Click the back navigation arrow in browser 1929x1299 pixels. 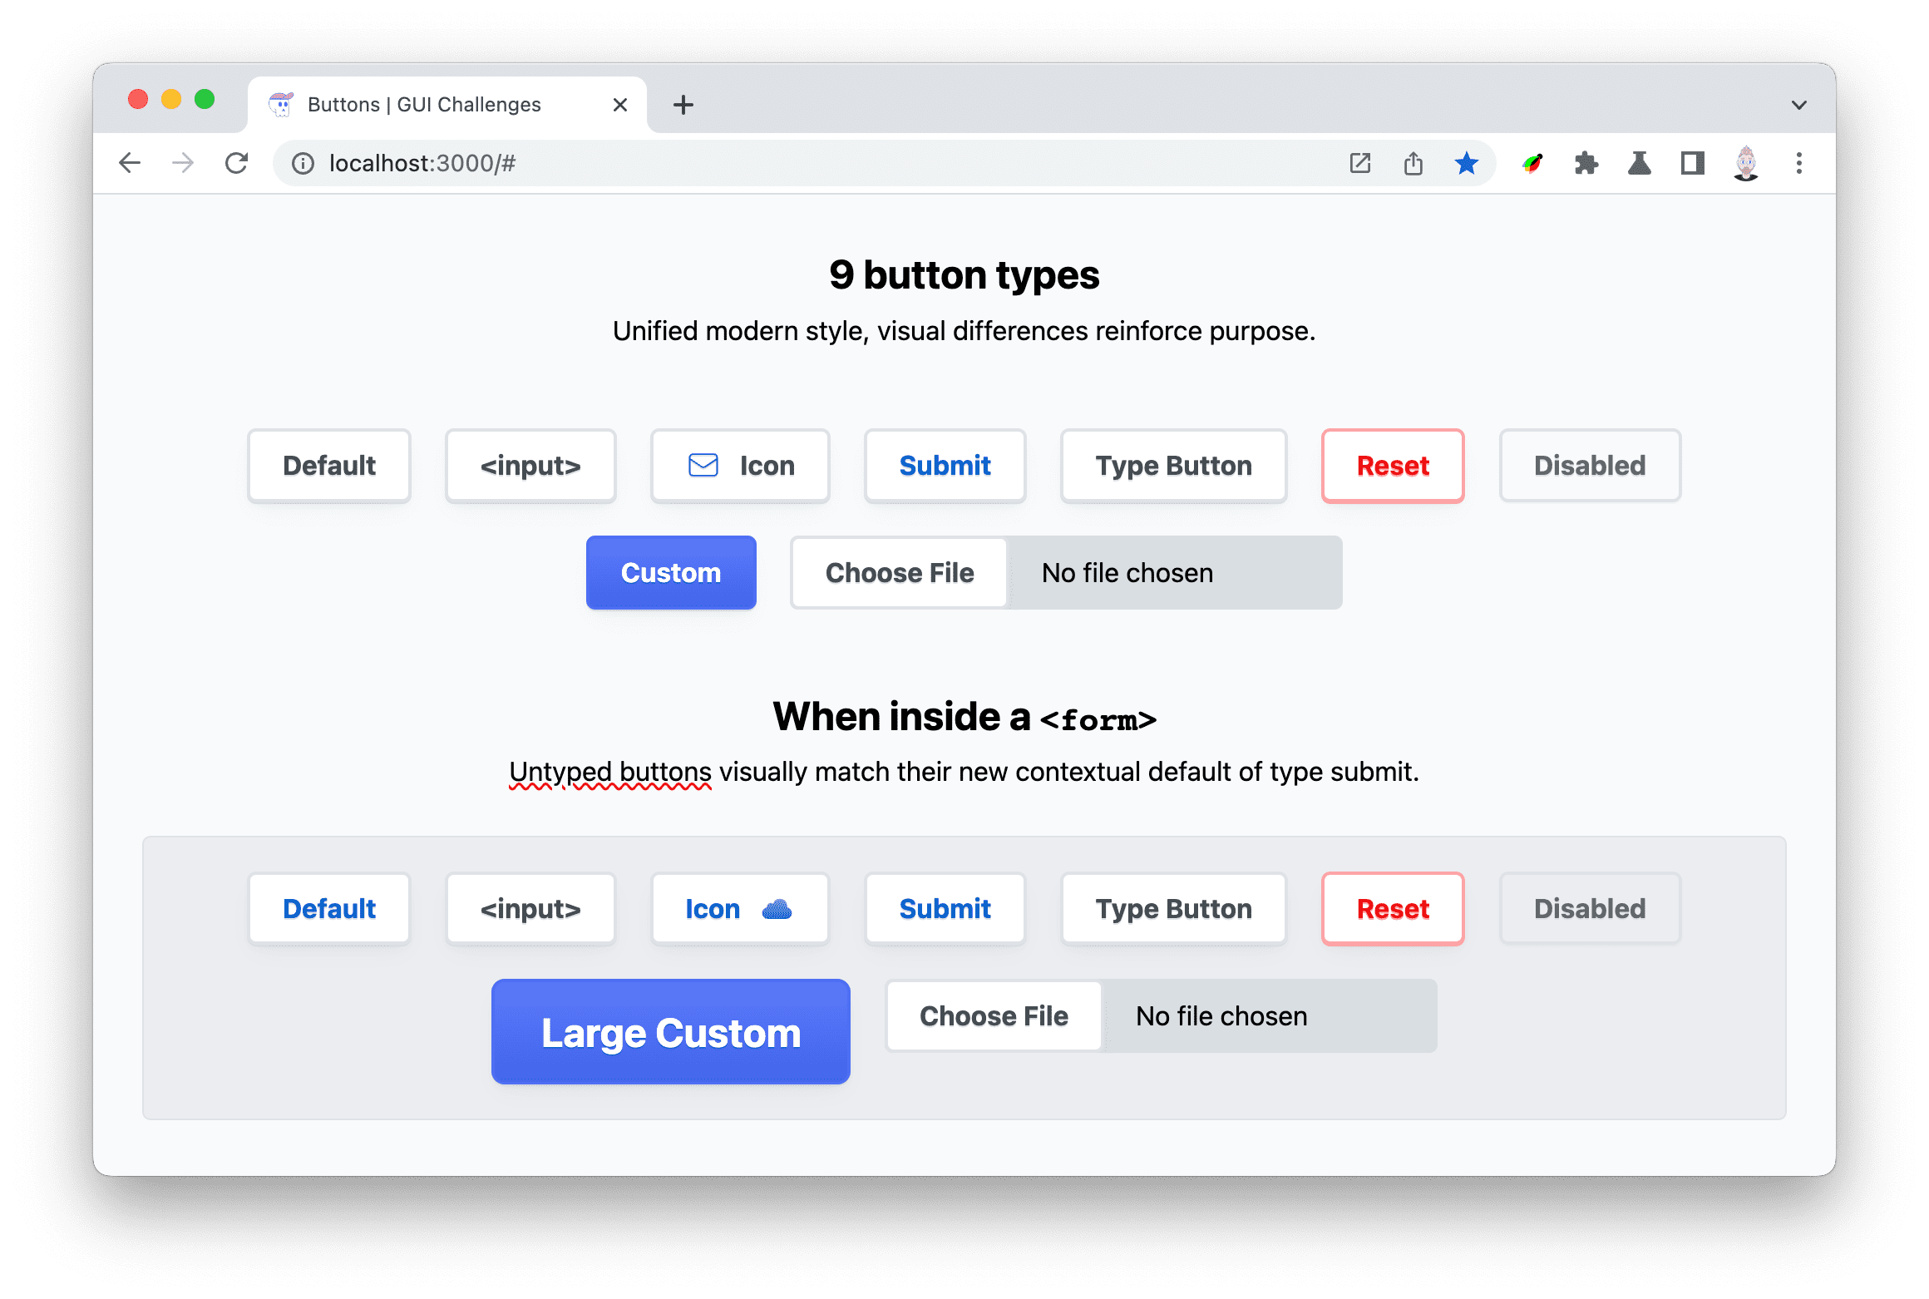click(x=131, y=162)
